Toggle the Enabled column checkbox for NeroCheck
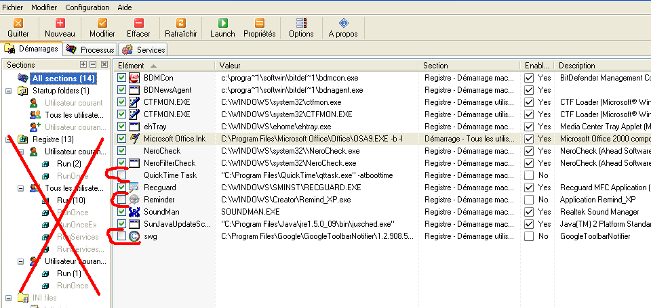 coord(528,151)
